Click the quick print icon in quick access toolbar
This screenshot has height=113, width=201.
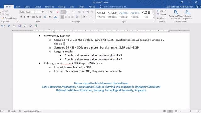point(36,26)
